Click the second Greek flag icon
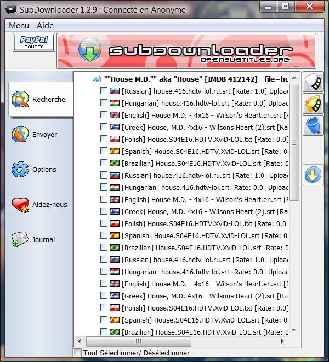 (x=115, y=211)
